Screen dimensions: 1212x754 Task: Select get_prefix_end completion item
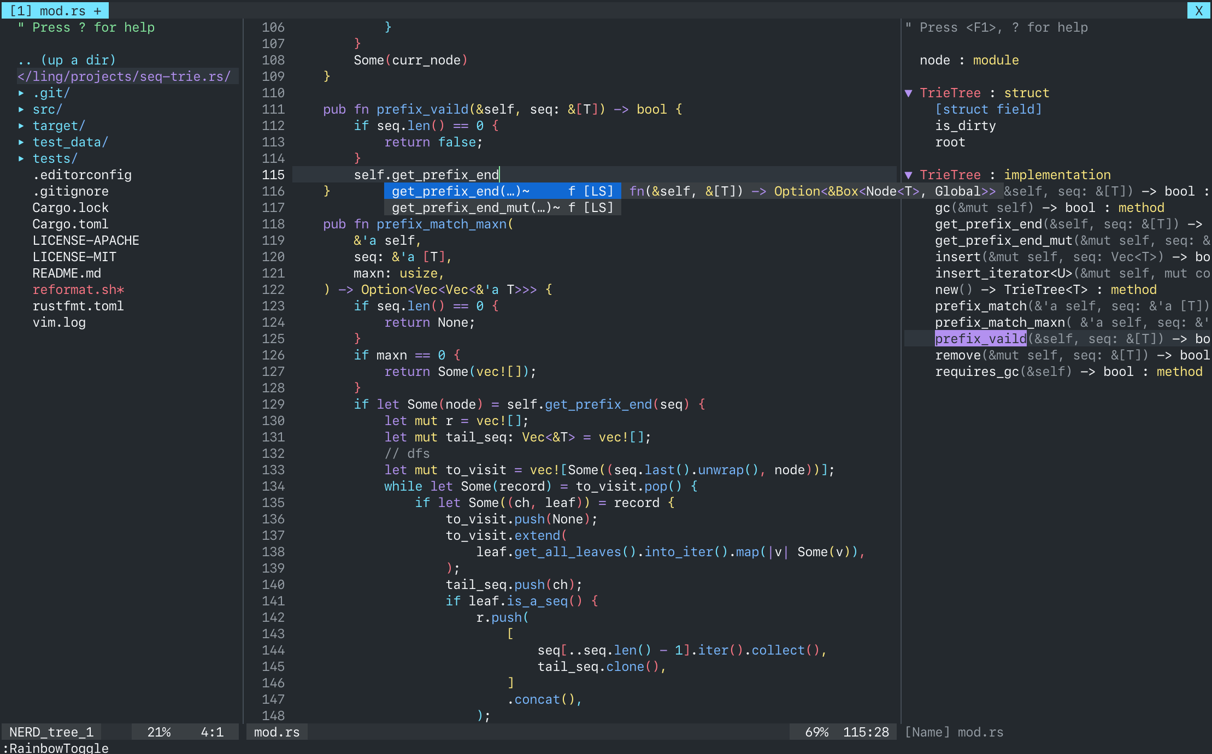(x=502, y=191)
